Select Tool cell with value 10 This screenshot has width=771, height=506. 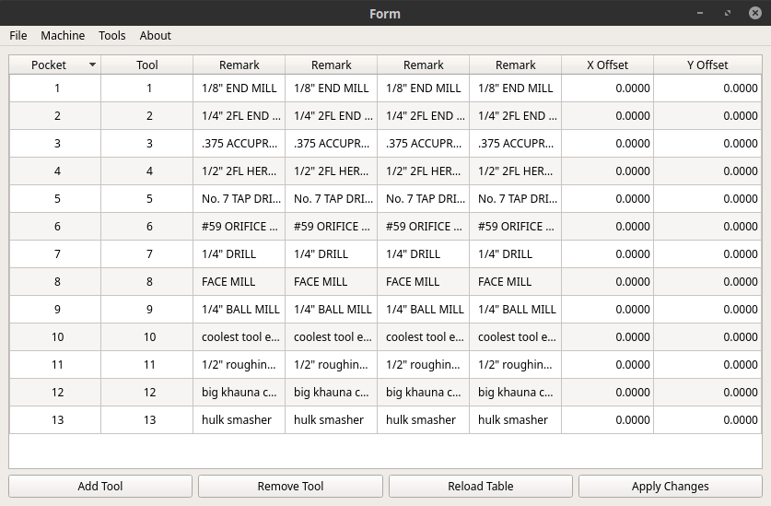point(147,336)
